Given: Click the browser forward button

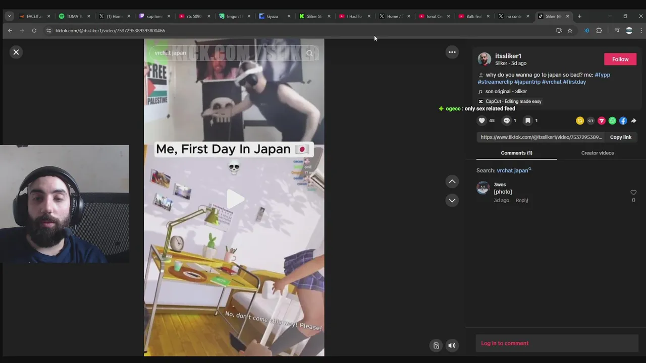Looking at the screenshot, I should 22,30.
